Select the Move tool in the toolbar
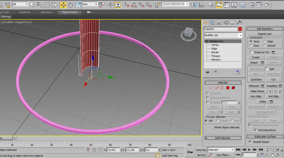 64,5
